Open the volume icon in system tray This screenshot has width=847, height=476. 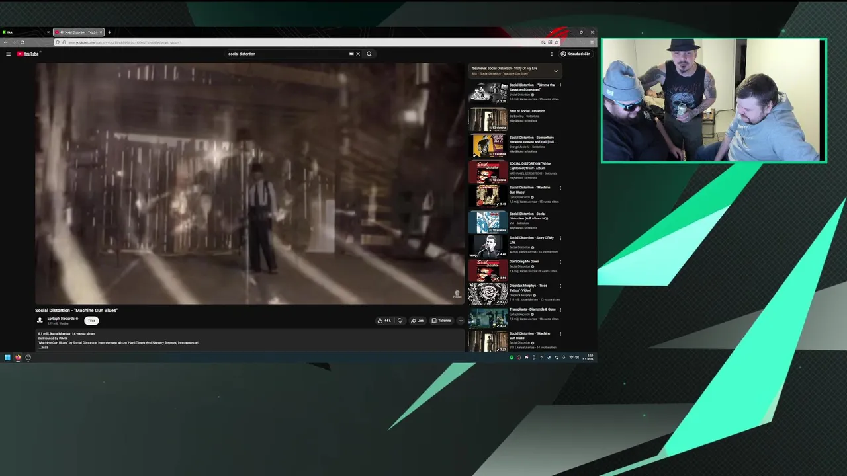click(577, 358)
